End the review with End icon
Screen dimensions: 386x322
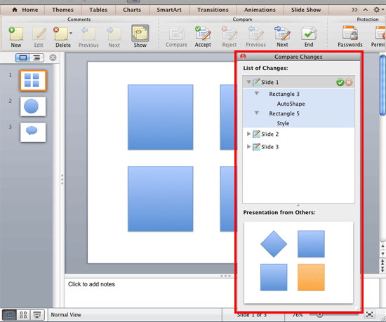[309, 34]
